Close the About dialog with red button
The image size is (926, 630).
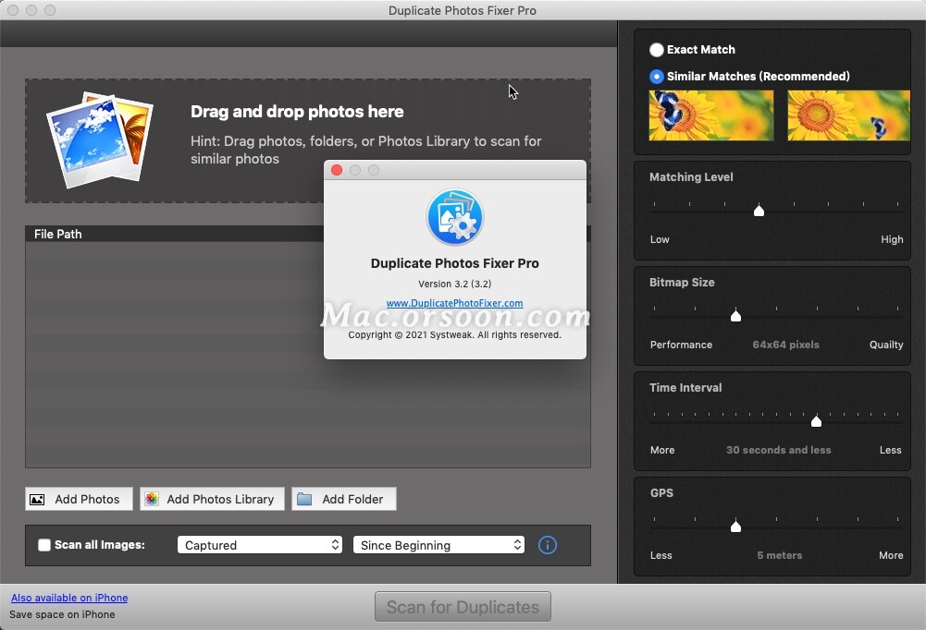[x=337, y=170]
